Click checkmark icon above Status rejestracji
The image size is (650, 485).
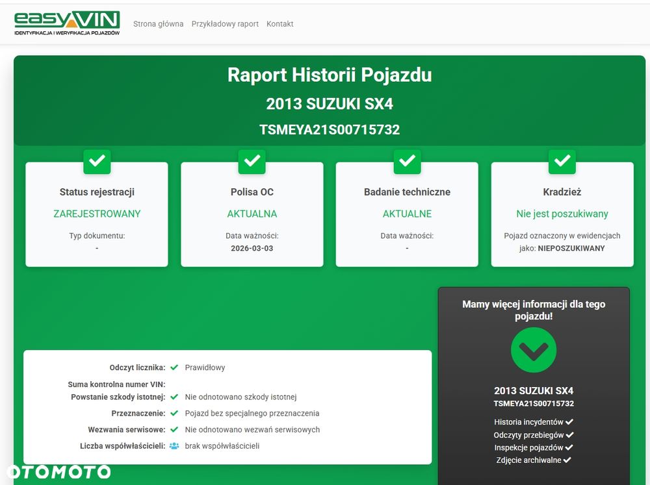(x=97, y=162)
